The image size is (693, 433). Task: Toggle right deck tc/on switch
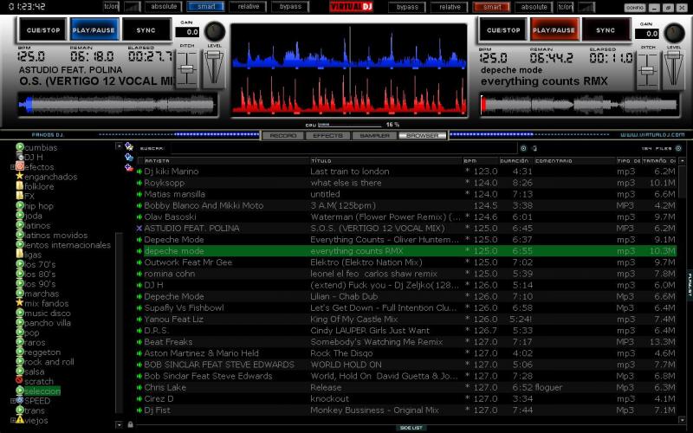[566, 7]
